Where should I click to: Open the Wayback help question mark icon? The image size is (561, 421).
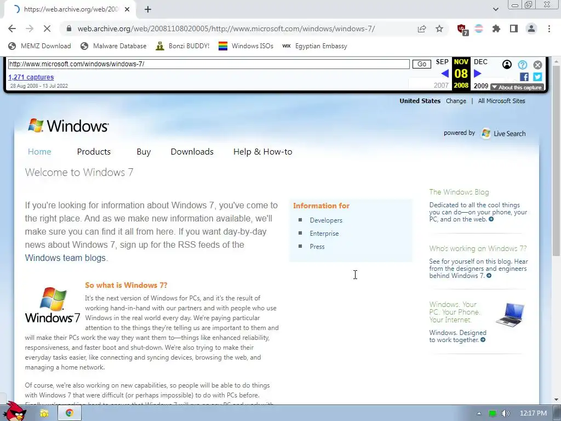pyautogui.click(x=522, y=65)
